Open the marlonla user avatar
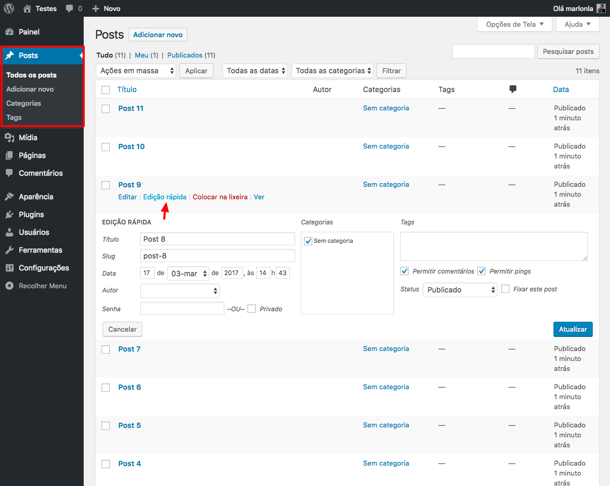The image size is (610, 486). pos(601,8)
